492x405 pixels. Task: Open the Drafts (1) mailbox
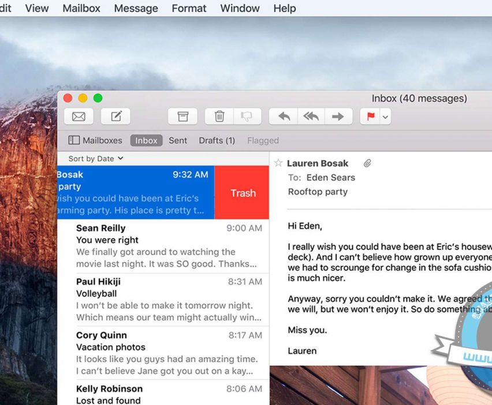click(217, 140)
